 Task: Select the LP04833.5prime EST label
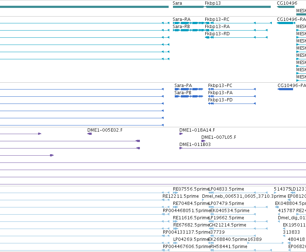click(227, 189)
